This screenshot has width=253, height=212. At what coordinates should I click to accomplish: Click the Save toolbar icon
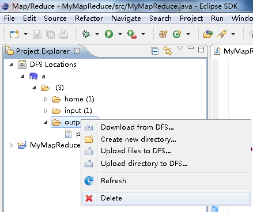pyautogui.click(x=37, y=35)
